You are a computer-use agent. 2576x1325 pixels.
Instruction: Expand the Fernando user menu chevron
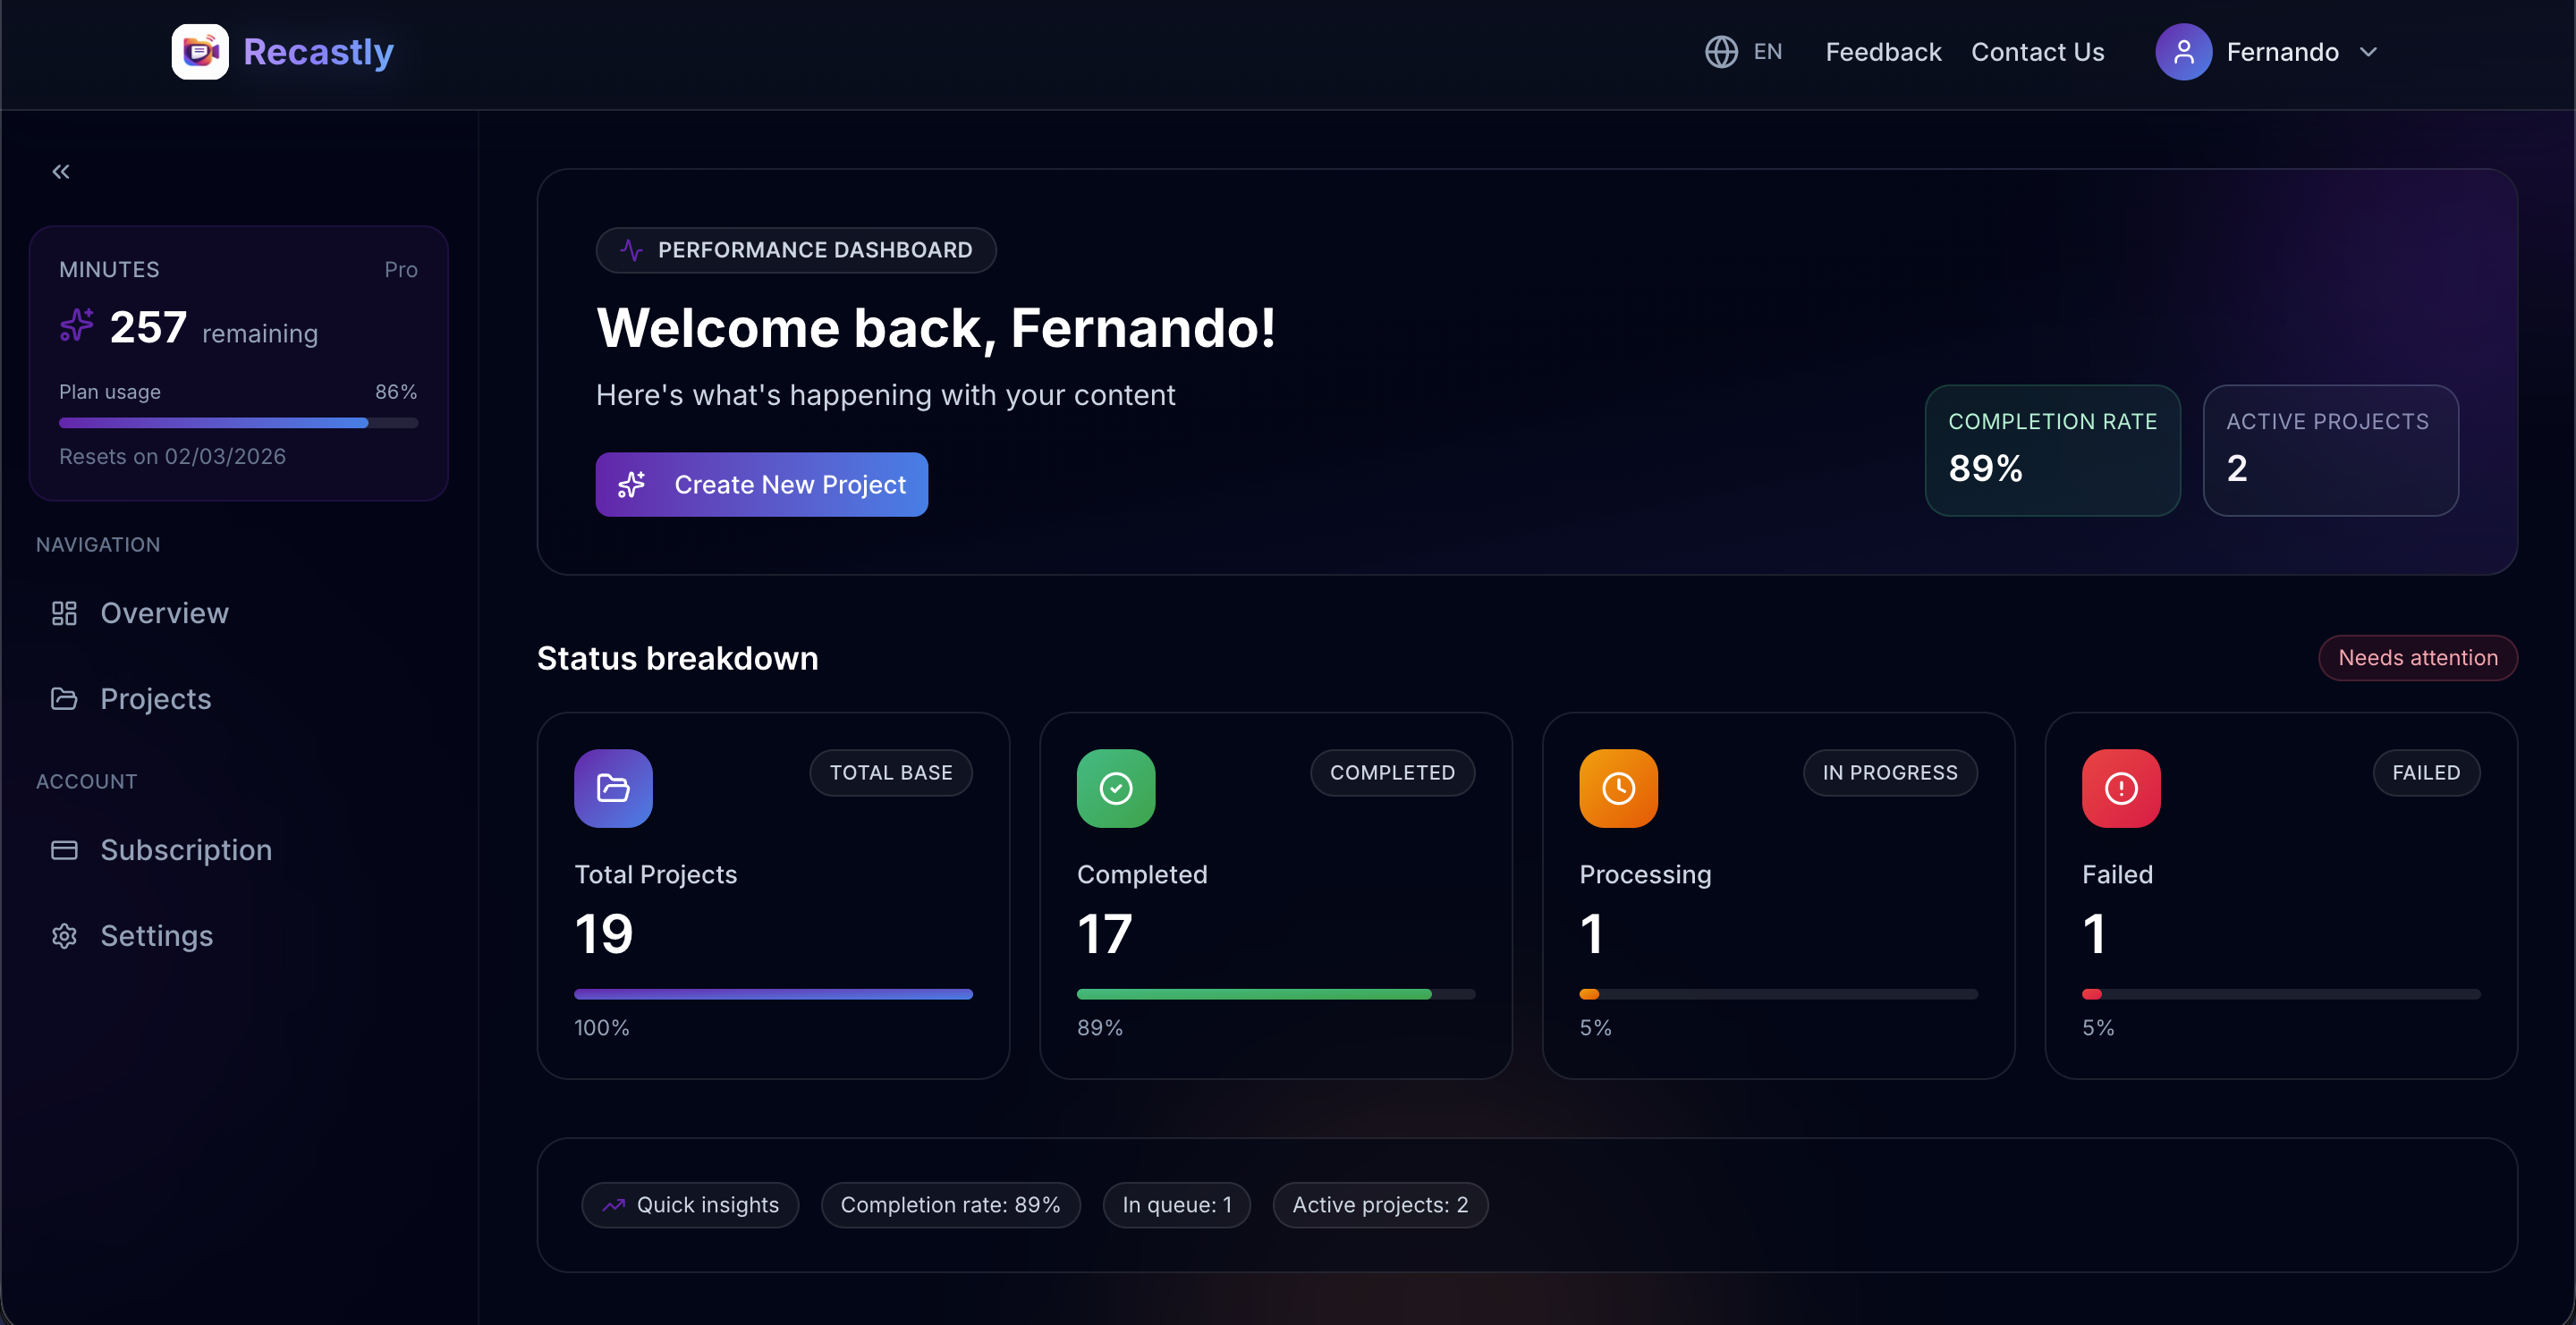pos(2368,52)
